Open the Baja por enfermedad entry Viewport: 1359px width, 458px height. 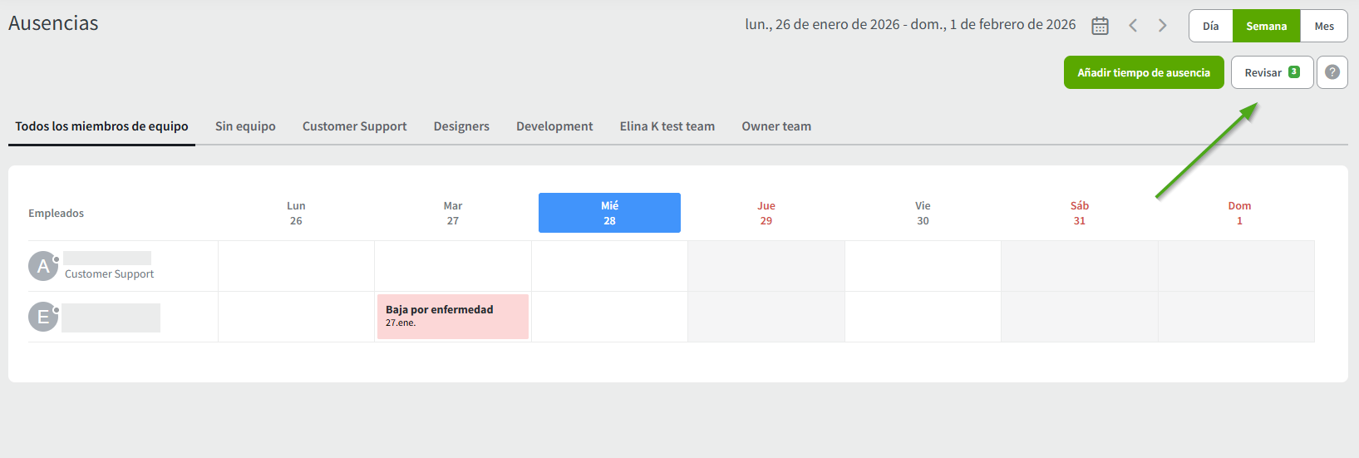tap(452, 316)
